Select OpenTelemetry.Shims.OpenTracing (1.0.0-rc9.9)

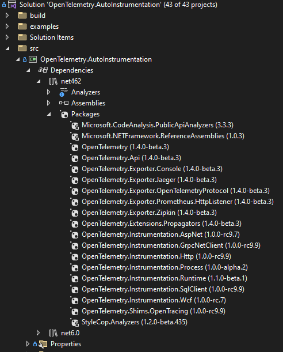pyautogui.click(x=154, y=311)
